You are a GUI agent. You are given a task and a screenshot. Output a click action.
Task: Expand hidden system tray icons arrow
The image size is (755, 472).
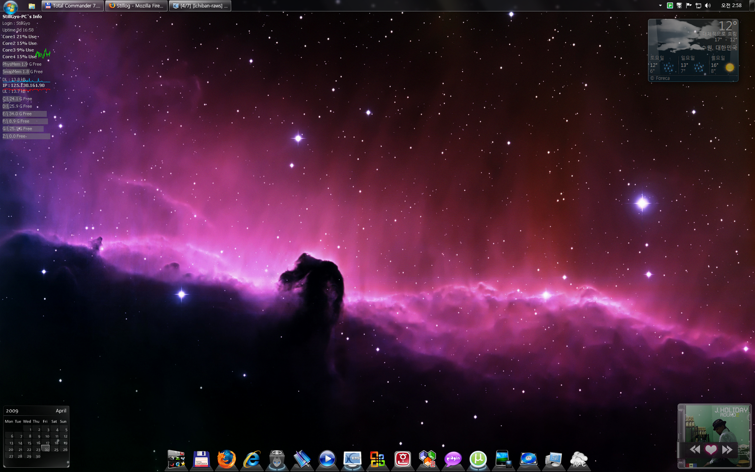(660, 6)
